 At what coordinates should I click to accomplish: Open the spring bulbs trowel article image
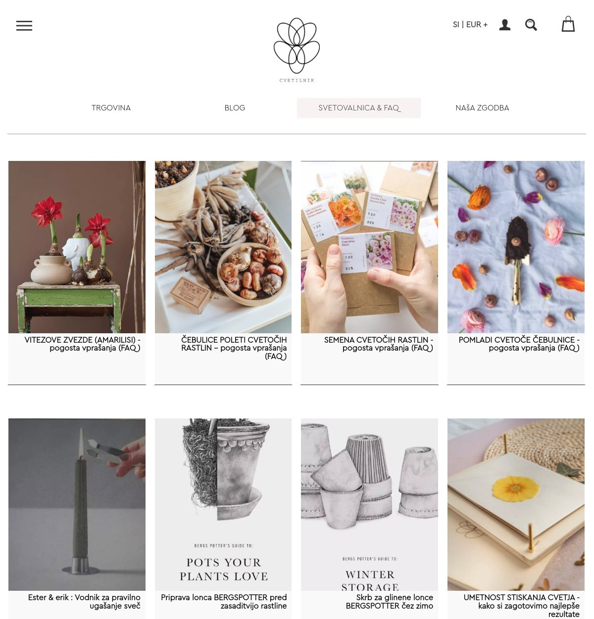coord(516,247)
